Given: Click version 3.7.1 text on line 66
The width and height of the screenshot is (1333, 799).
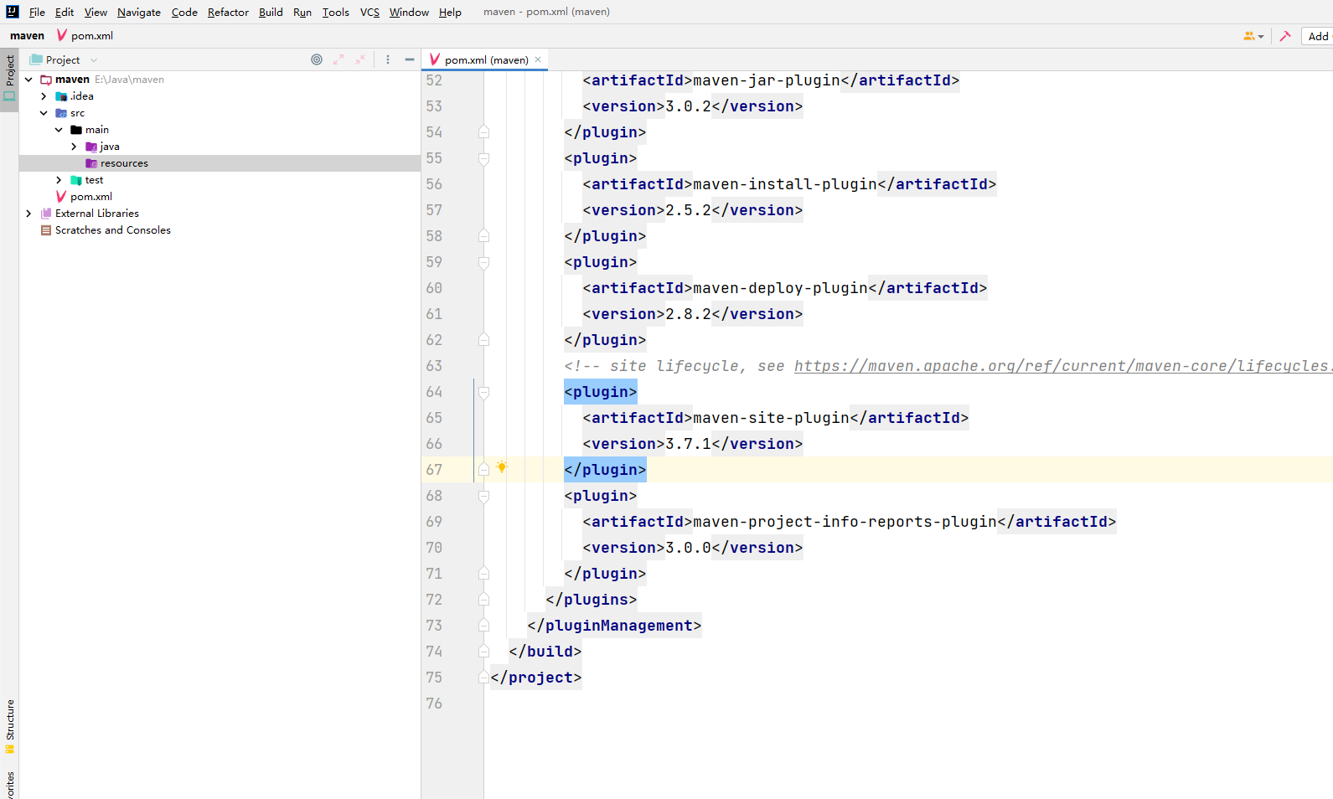Looking at the screenshot, I should click(x=688, y=444).
